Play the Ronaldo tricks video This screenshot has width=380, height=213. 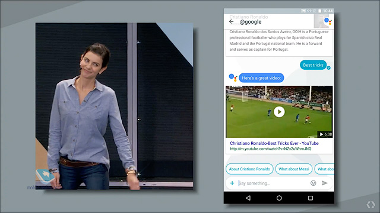(x=279, y=112)
